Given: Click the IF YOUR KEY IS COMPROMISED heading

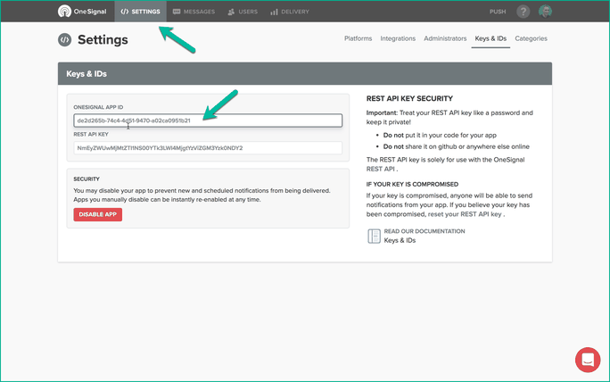Looking at the screenshot, I should [x=412, y=184].
